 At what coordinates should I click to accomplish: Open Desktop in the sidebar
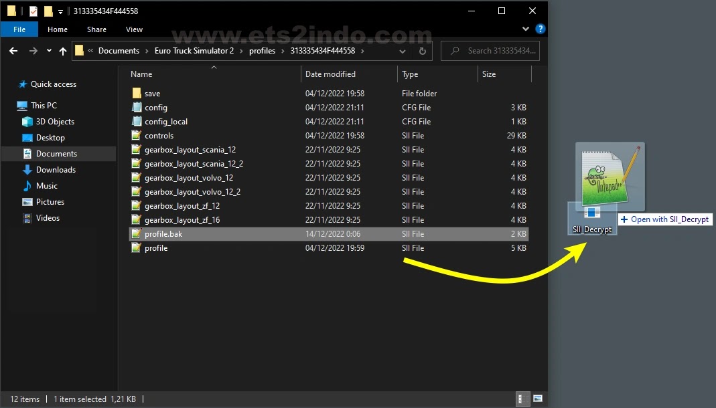coord(50,138)
